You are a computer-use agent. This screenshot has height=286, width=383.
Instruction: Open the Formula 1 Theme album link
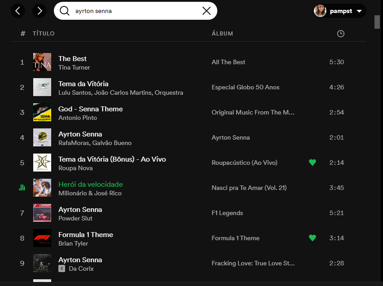point(235,238)
